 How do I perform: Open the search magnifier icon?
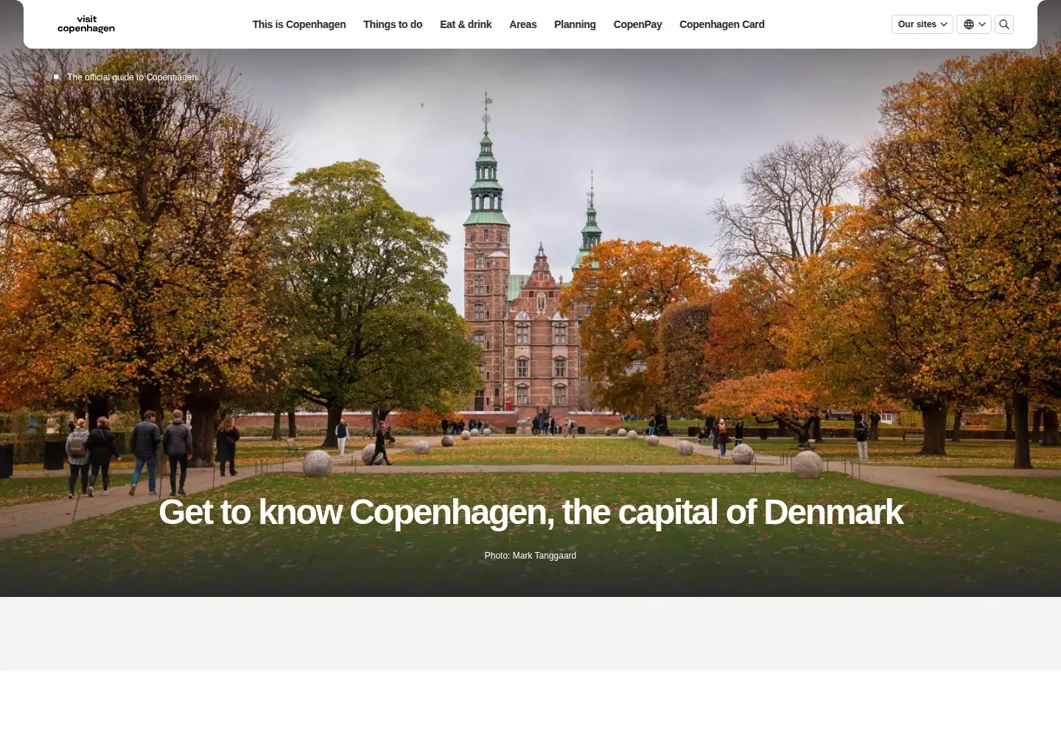1004,24
